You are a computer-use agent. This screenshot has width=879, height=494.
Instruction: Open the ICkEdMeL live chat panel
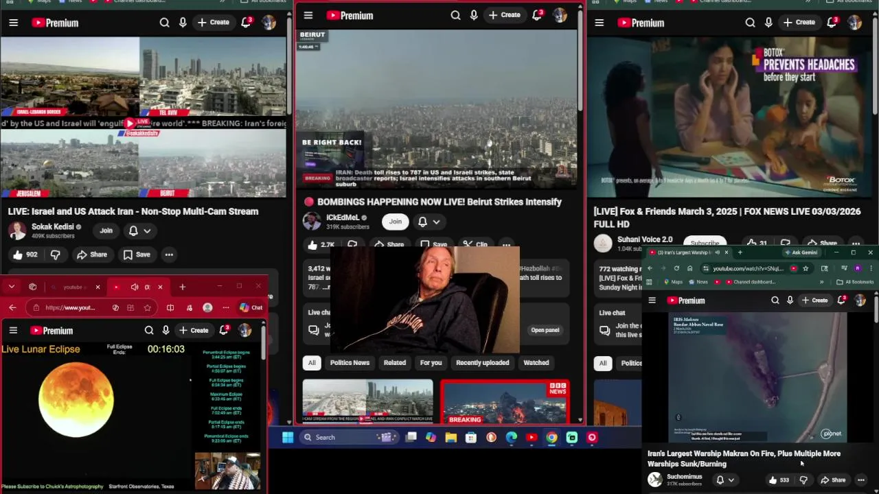(x=545, y=330)
